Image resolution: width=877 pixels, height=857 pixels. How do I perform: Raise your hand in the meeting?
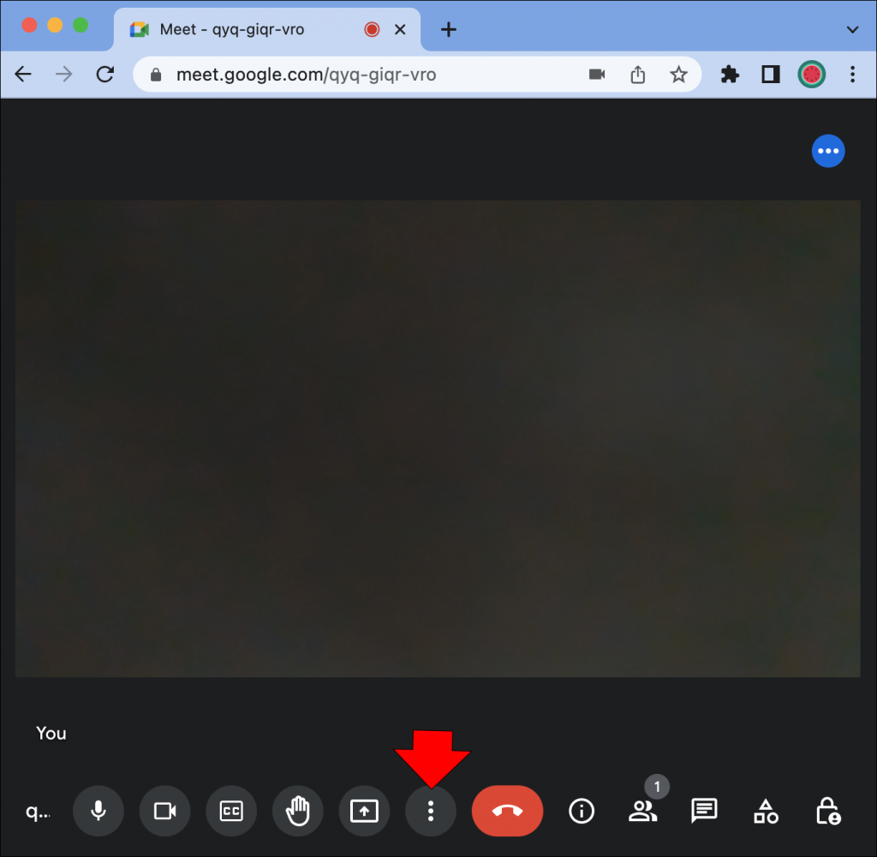coord(297,811)
